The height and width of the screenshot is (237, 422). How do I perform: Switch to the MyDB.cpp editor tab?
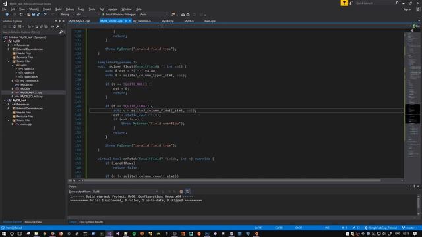(x=167, y=21)
